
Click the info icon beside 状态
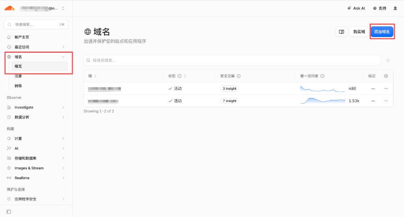pos(180,76)
